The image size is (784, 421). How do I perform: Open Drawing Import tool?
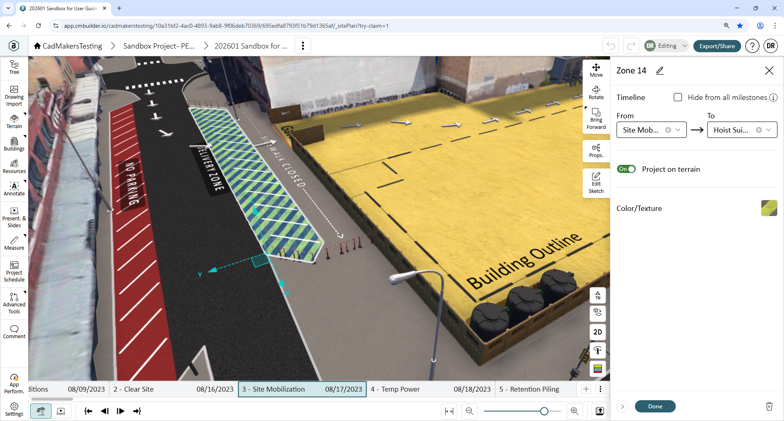pyautogui.click(x=14, y=96)
